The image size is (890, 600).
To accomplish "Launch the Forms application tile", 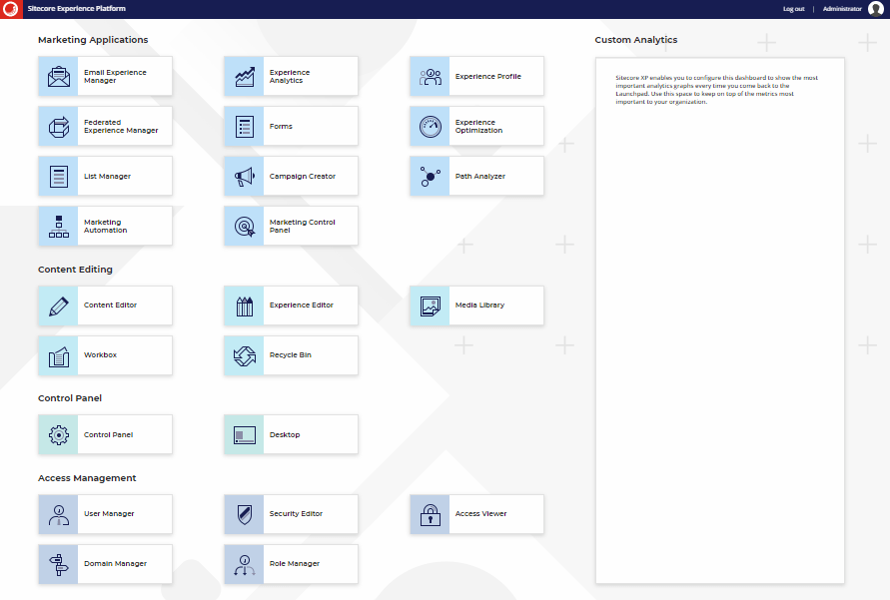I will click(291, 127).
